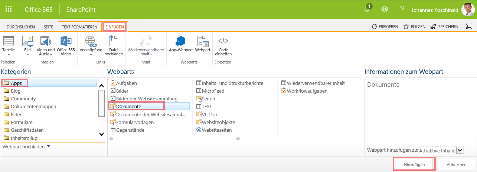Viewport: 477px width, 172px height.
Task: Select the Community category folder
Action: point(23,99)
